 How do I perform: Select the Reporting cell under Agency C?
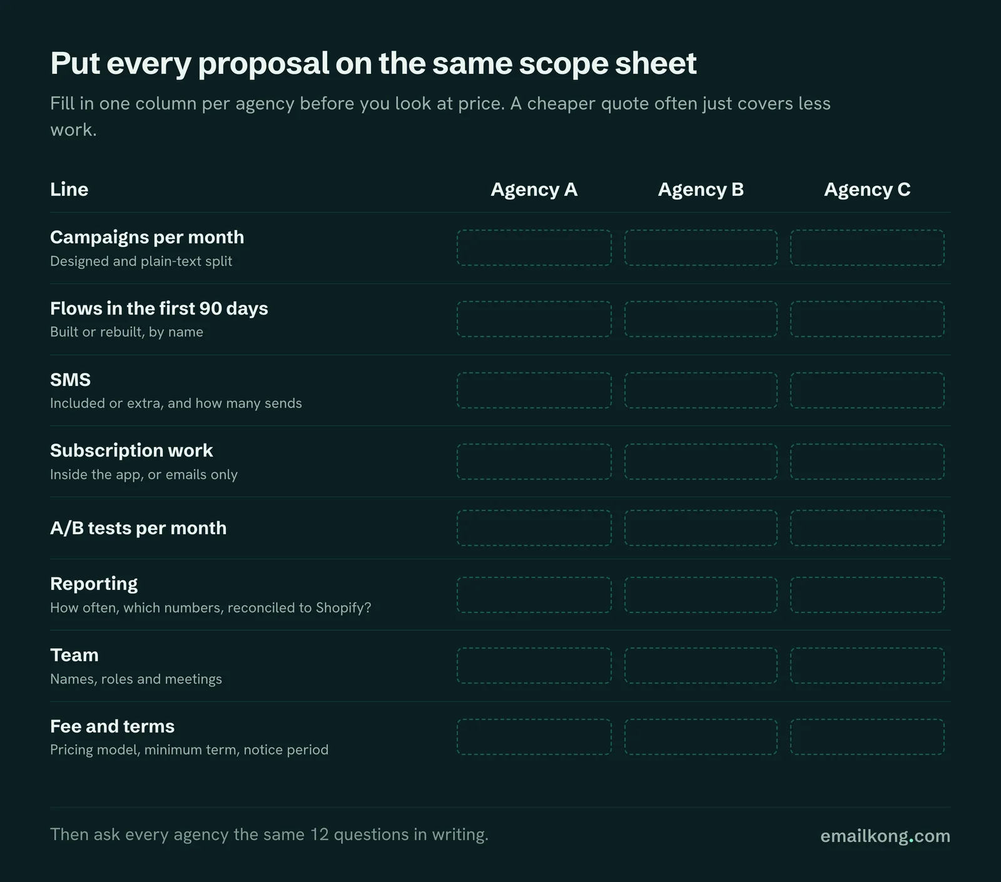click(x=867, y=595)
